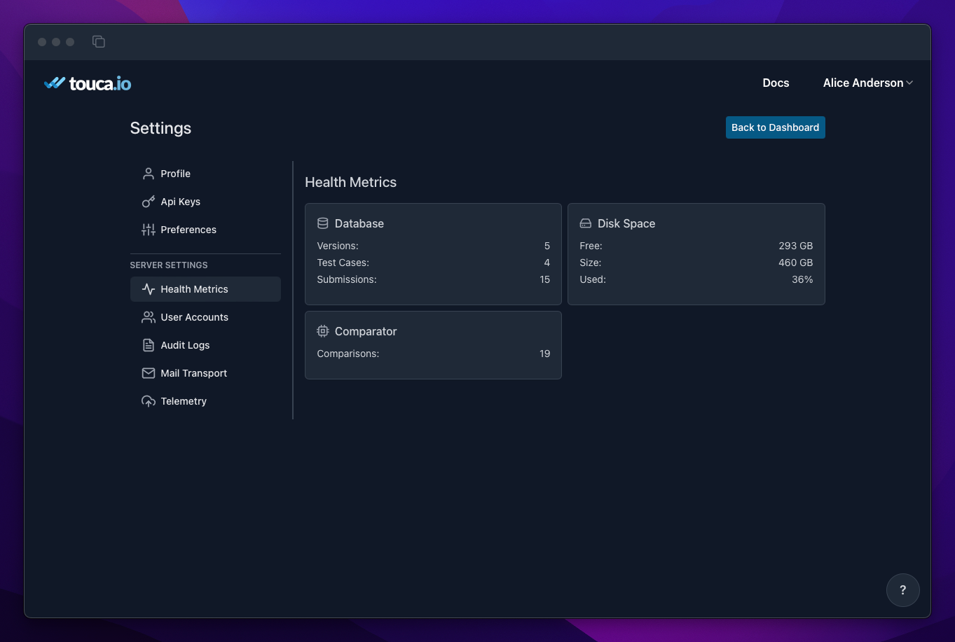The image size is (955, 642).
Task: Click the Health Metrics pulse icon
Action: click(x=149, y=289)
